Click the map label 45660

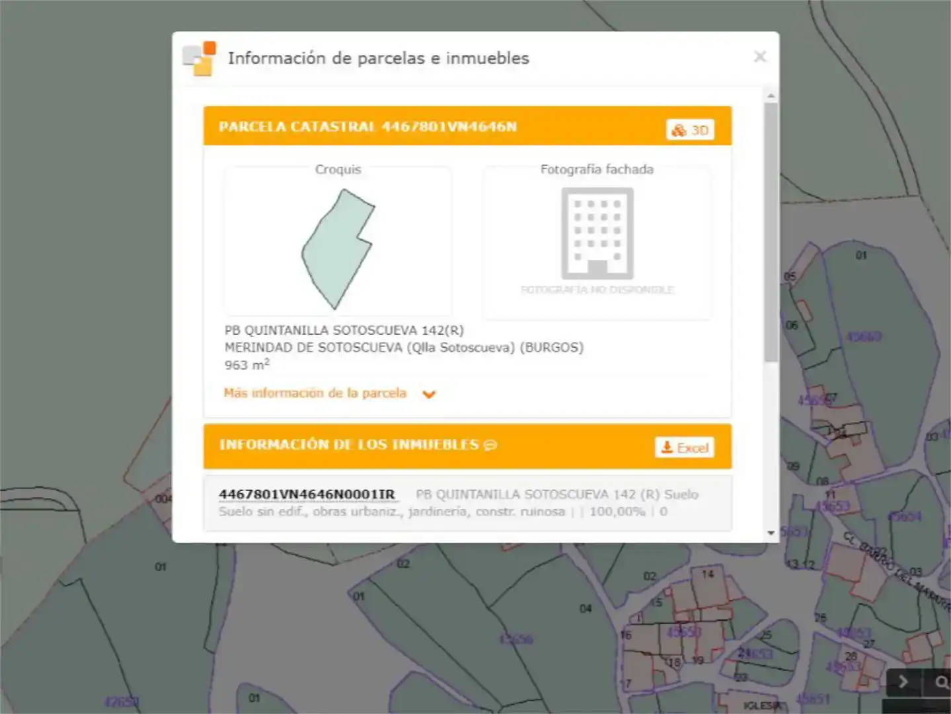tap(864, 337)
